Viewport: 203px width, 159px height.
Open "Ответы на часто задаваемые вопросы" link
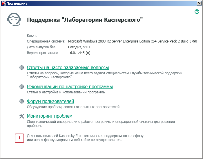(x=68, y=67)
